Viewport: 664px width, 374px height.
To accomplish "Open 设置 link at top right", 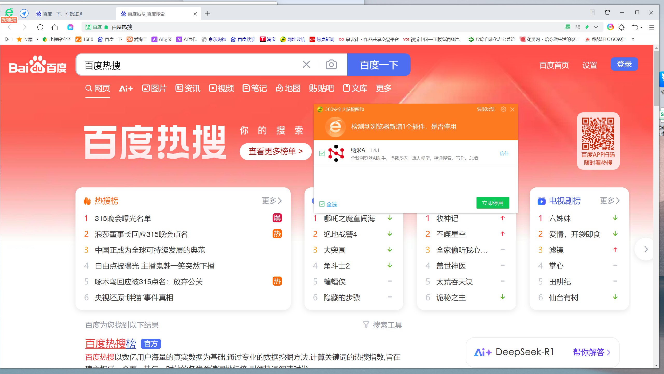I will click(x=590, y=65).
